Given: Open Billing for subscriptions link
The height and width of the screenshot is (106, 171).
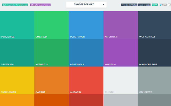Looking at the screenshot, I should 40,5.
